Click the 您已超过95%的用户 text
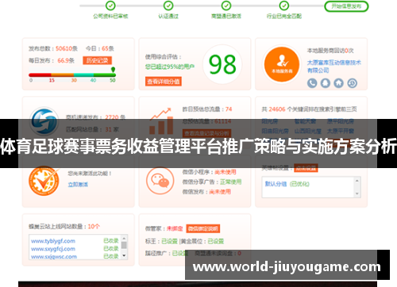The width and height of the screenshot is (397, 287). 170,67
